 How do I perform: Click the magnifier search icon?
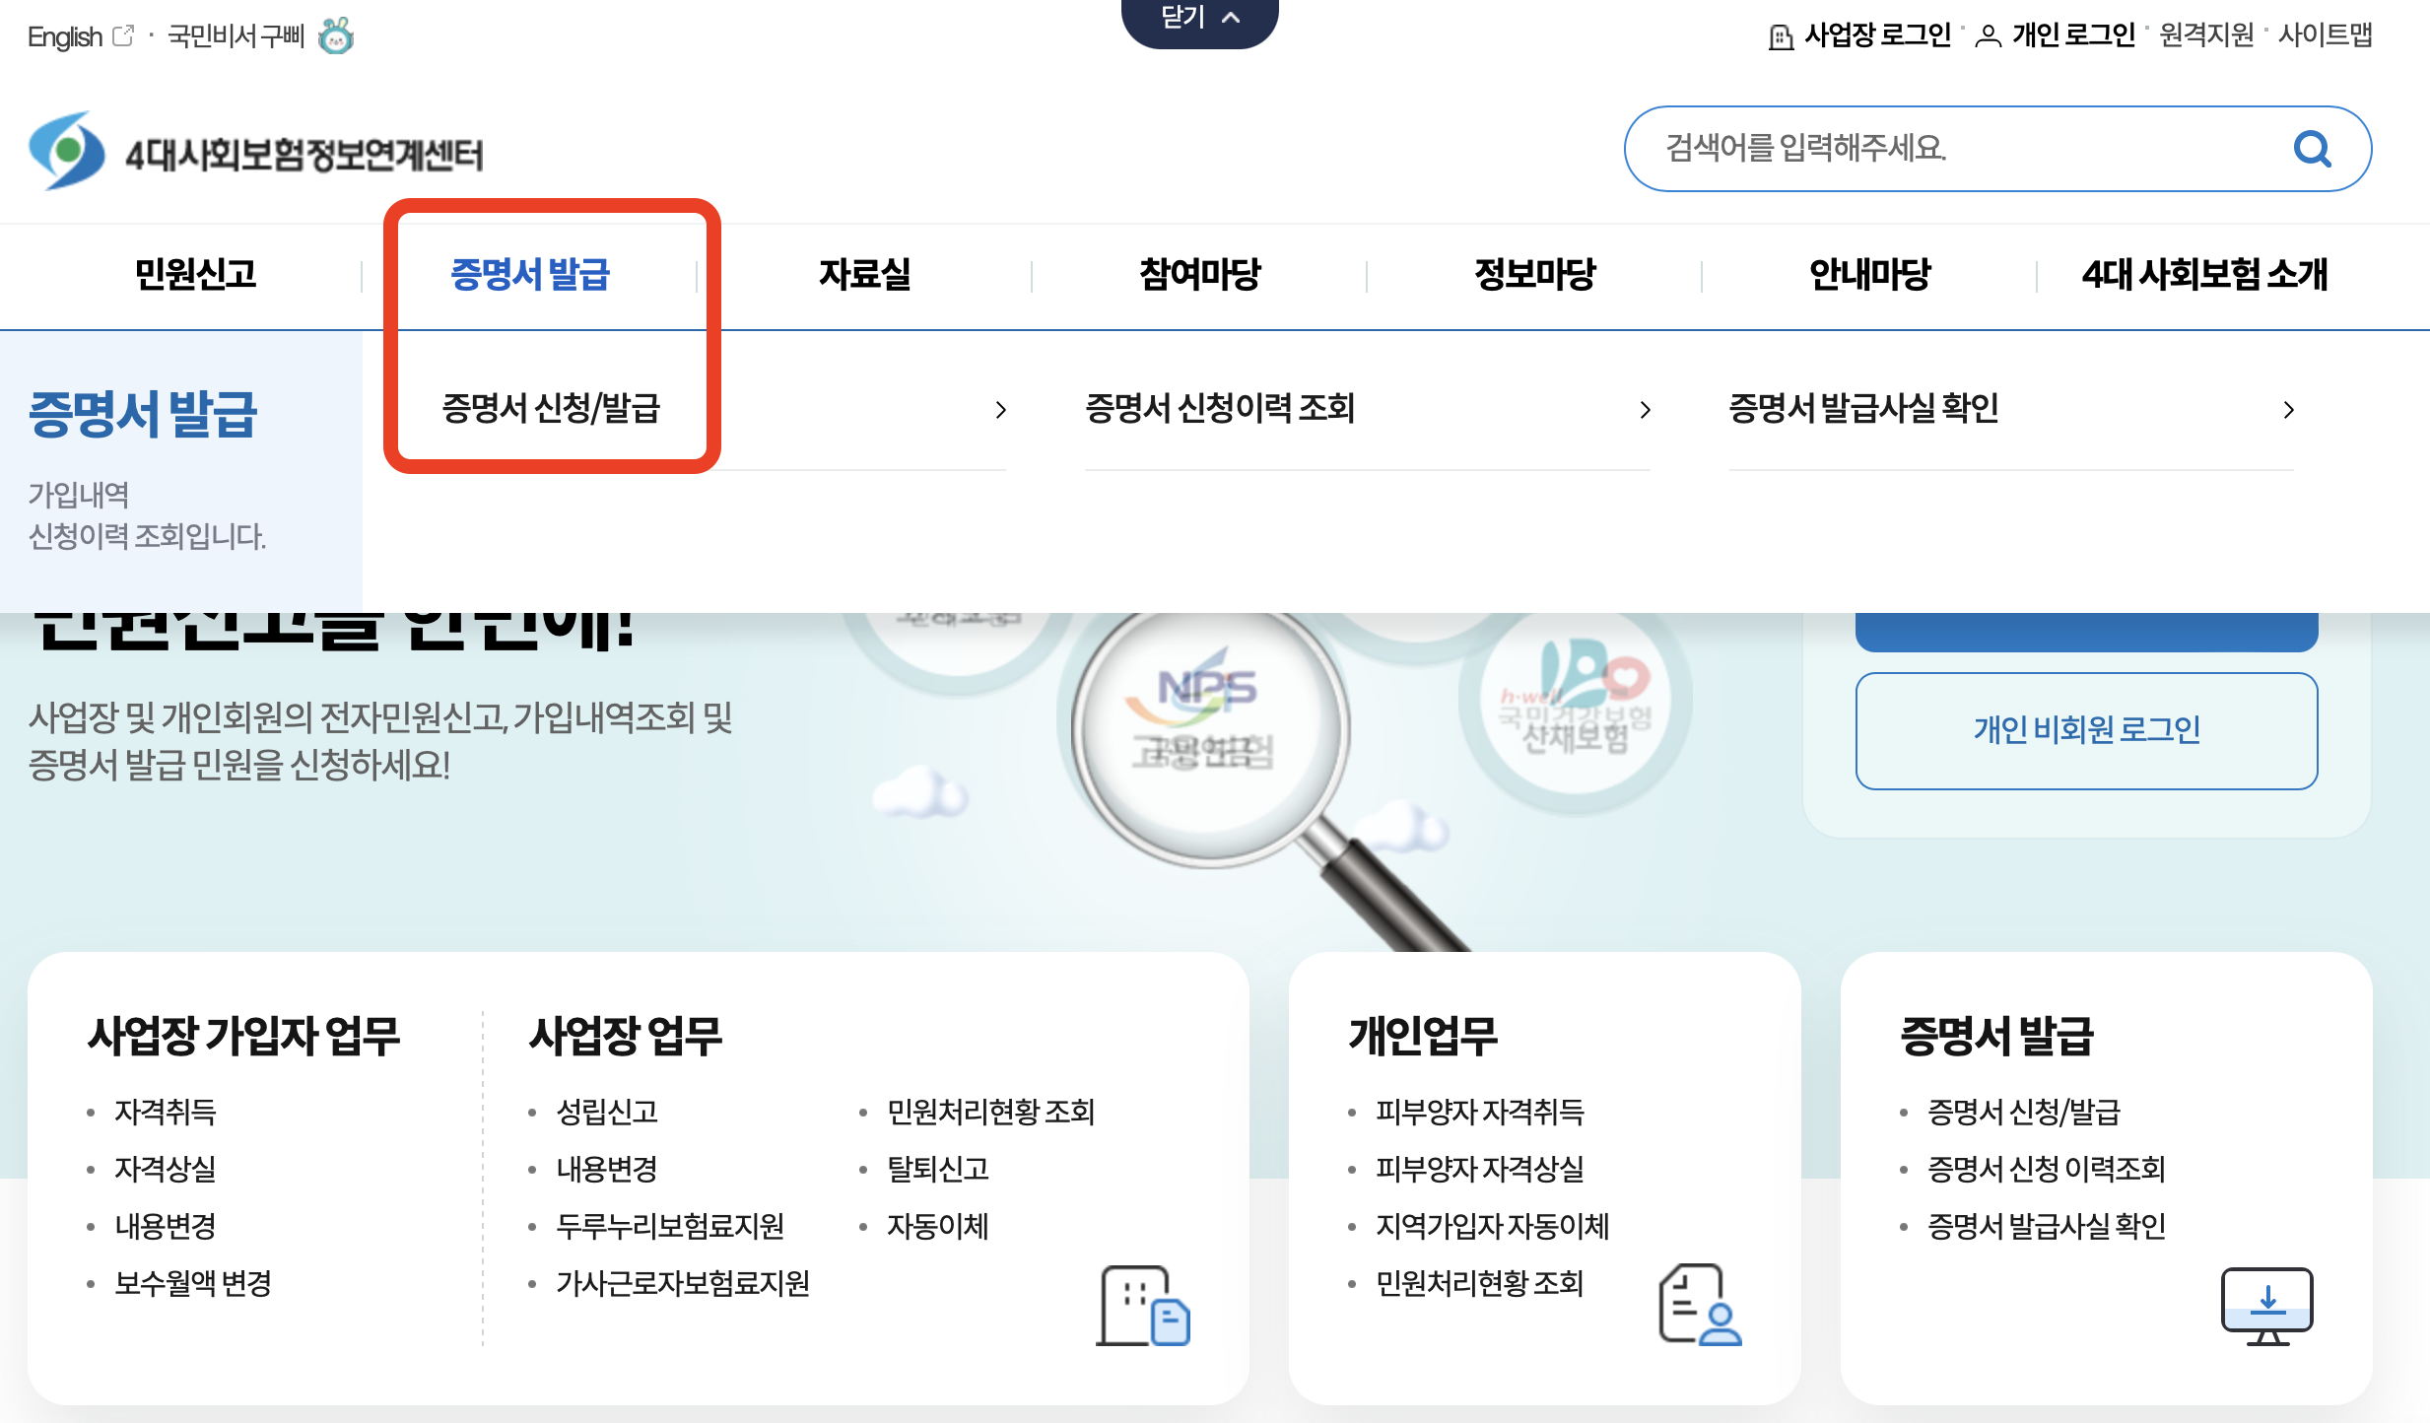point(2312,149)
